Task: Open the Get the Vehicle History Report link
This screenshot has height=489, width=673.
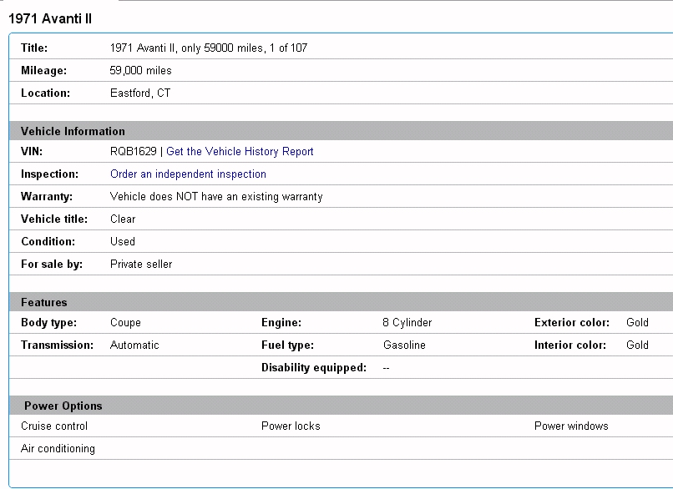Action: pyautogui.click(x=240, y=152)
